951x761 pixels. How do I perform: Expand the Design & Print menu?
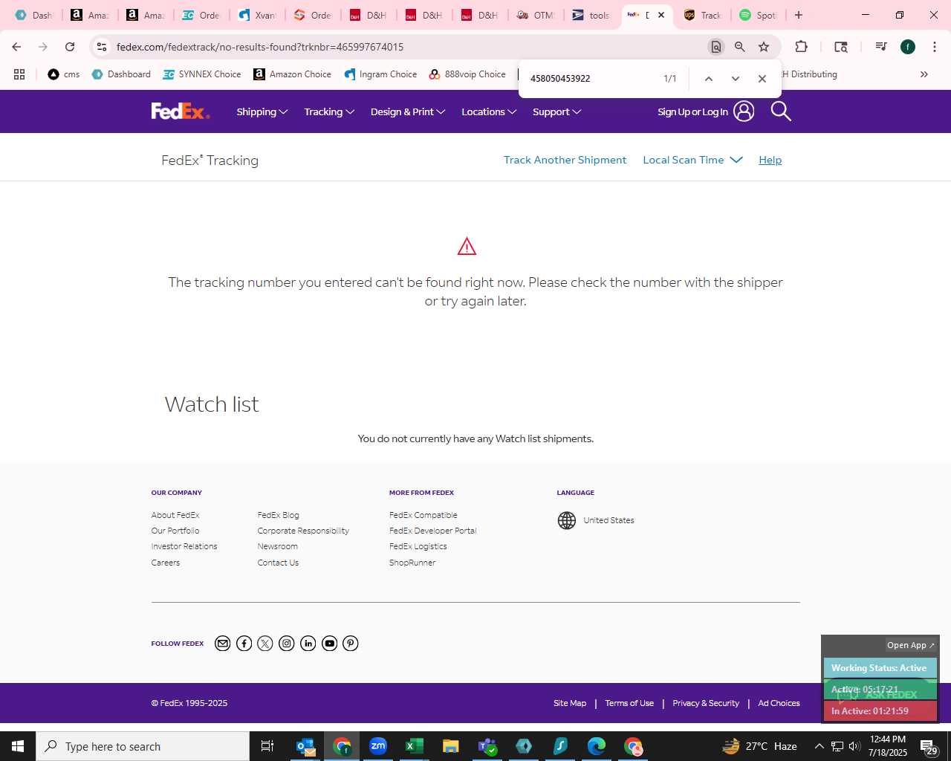(408, 112)
